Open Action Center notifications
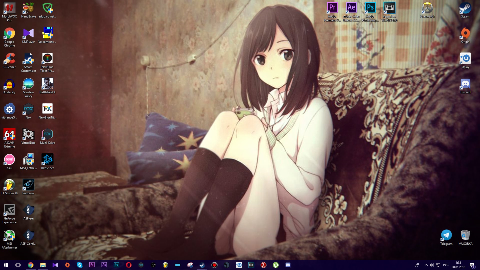The height and width of the screenshot is (270, 480). pyautogui.click(x=472, y=265)
